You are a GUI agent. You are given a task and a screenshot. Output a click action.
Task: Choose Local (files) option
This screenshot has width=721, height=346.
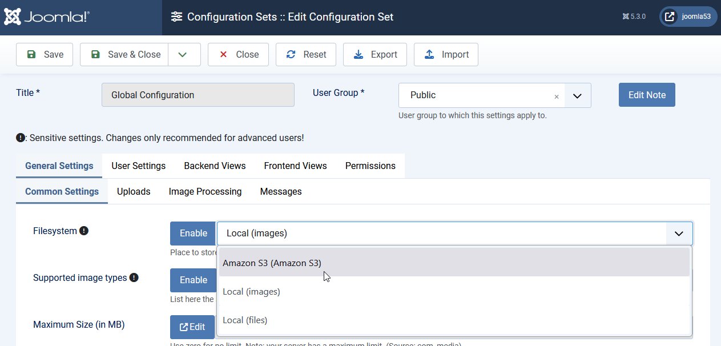tap(454, 320)
